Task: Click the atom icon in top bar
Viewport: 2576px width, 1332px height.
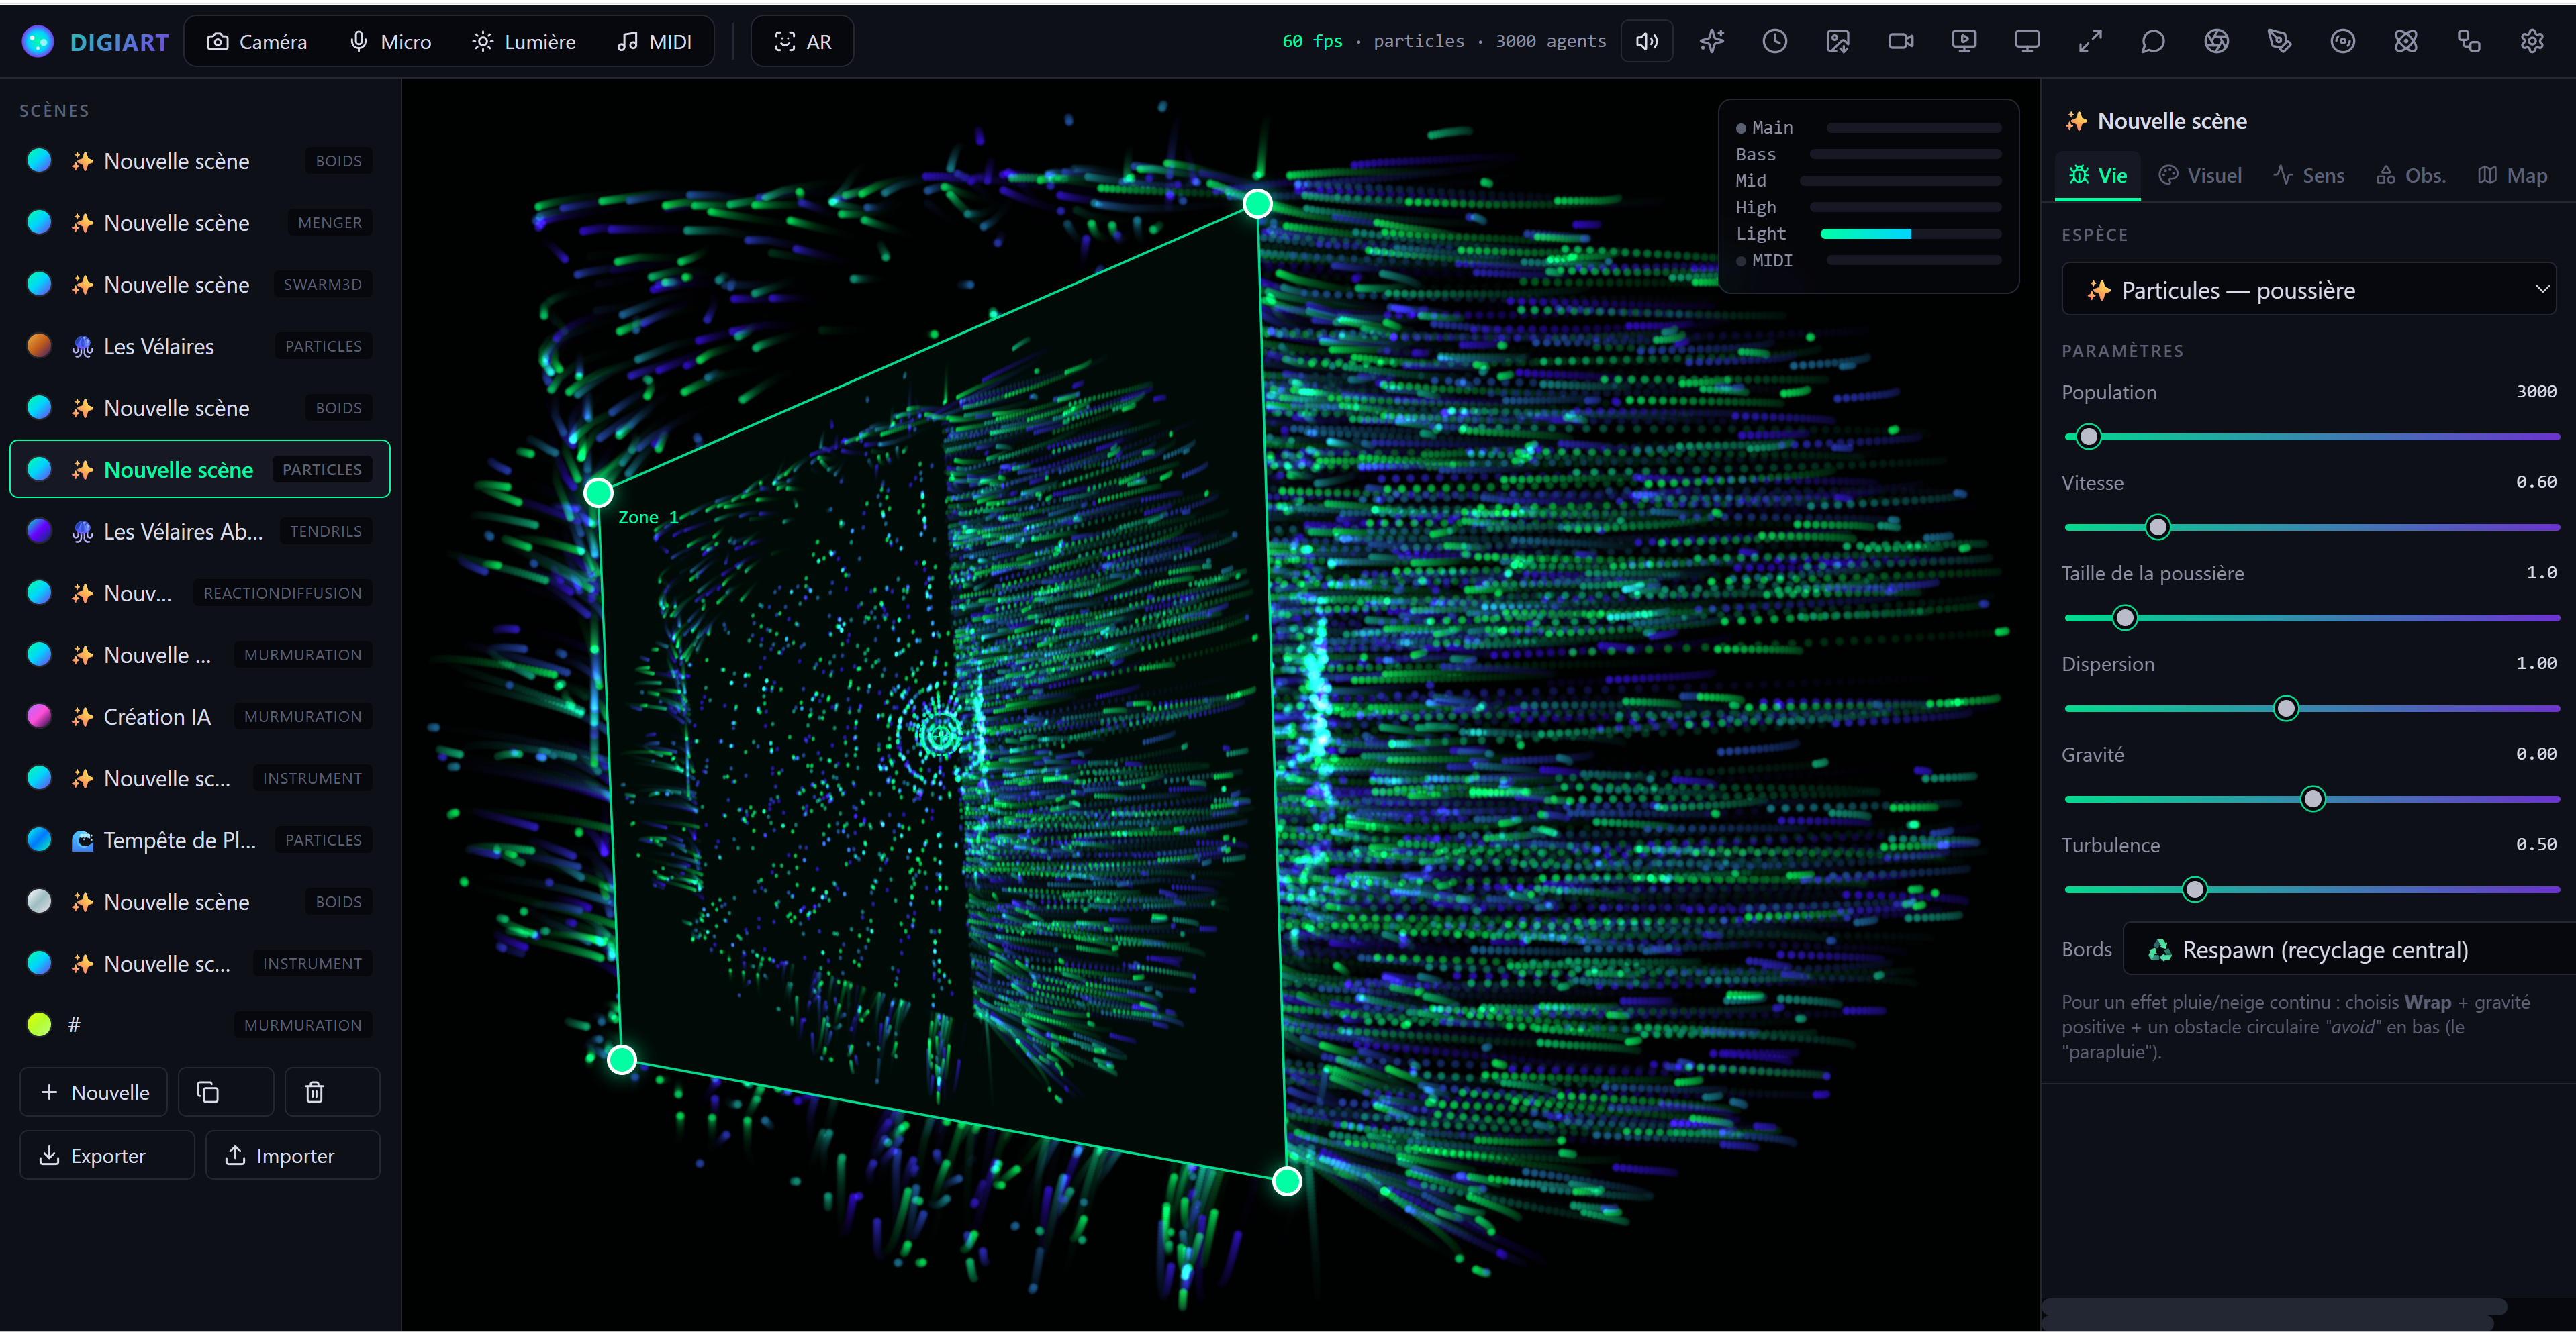Action: (2405, 41)
